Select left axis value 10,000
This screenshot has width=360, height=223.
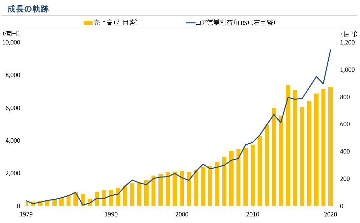pyautogui.click(x=11, y=42)
